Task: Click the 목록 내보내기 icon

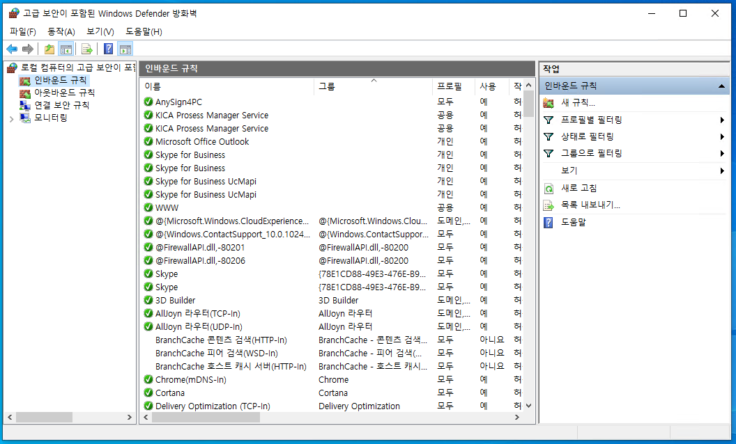Action: click(x=549, y=205)
